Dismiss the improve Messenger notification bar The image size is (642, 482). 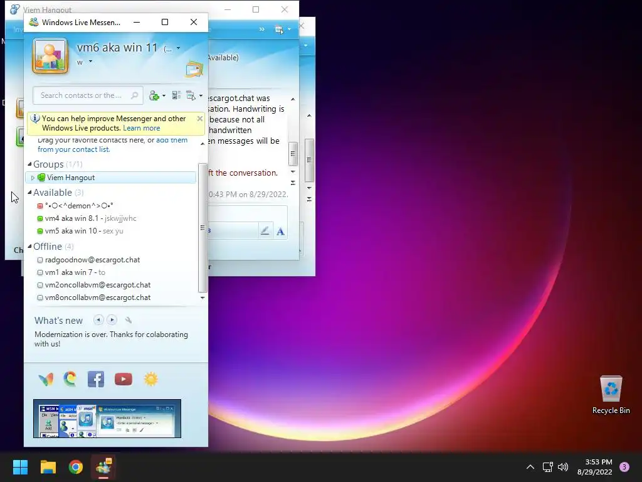click(x=200, y=119)
